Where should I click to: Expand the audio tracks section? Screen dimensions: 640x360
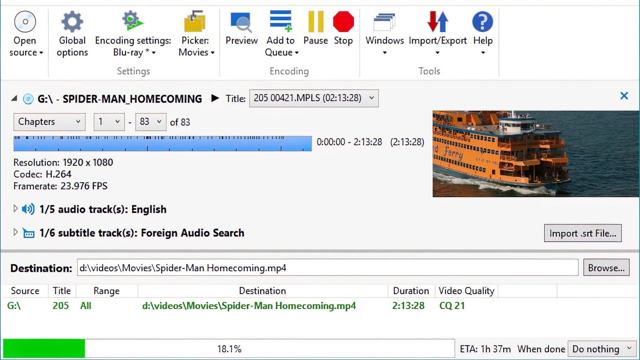15,209
